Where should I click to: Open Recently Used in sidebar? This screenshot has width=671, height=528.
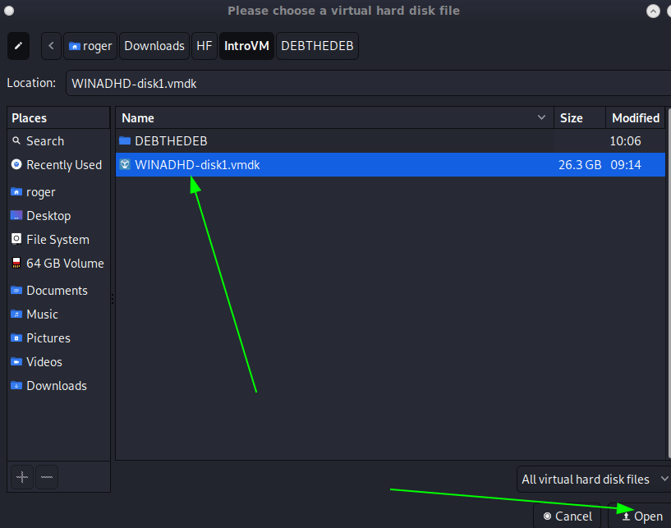pos(63,165)
